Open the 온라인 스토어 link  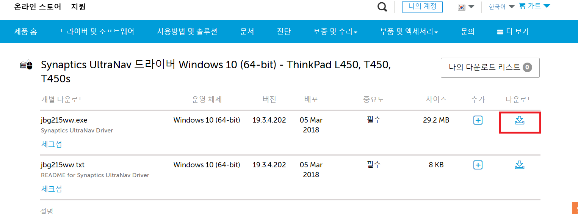38,7
